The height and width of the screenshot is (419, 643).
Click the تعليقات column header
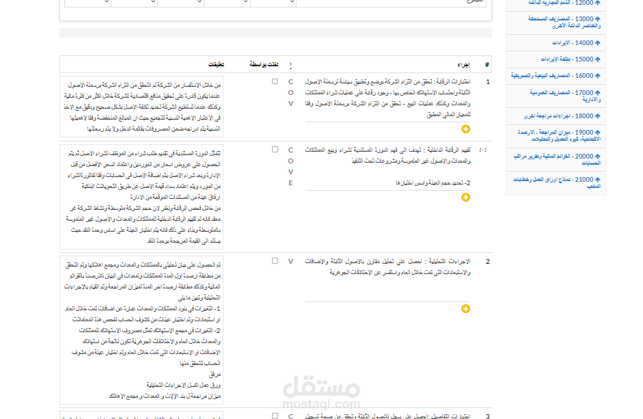click(216, 64)
